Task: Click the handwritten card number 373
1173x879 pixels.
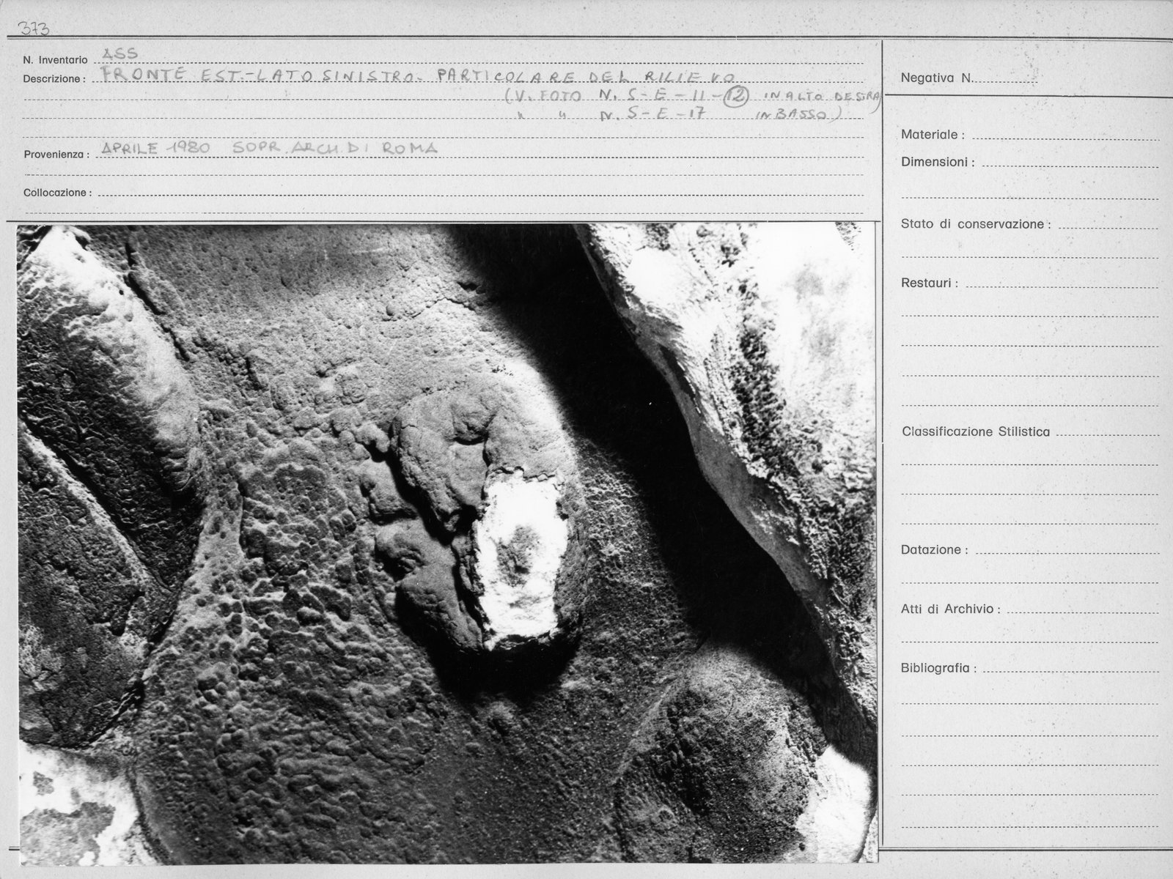Action: click(35, 28)
